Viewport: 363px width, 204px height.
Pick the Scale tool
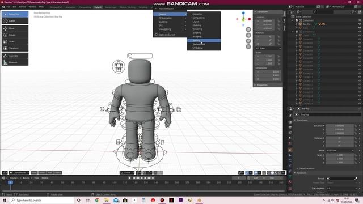(15, 41)
